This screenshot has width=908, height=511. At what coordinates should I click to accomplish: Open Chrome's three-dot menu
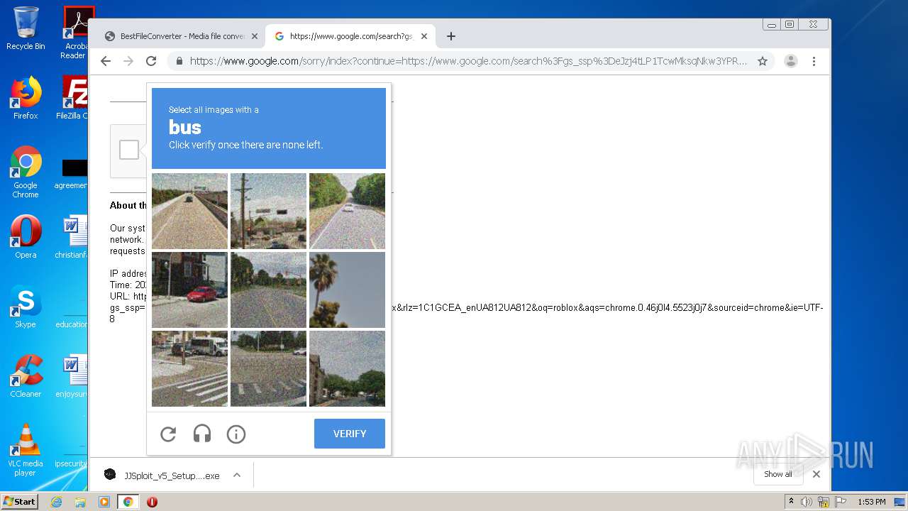tap(814, 61)
